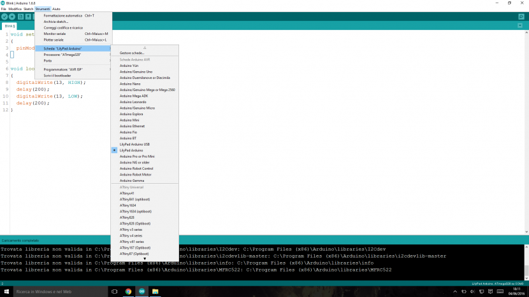This screenshot has height=297, width=529.
Task: Select the ATtiny841 (optiboot) board
Action: click(145, 199)
